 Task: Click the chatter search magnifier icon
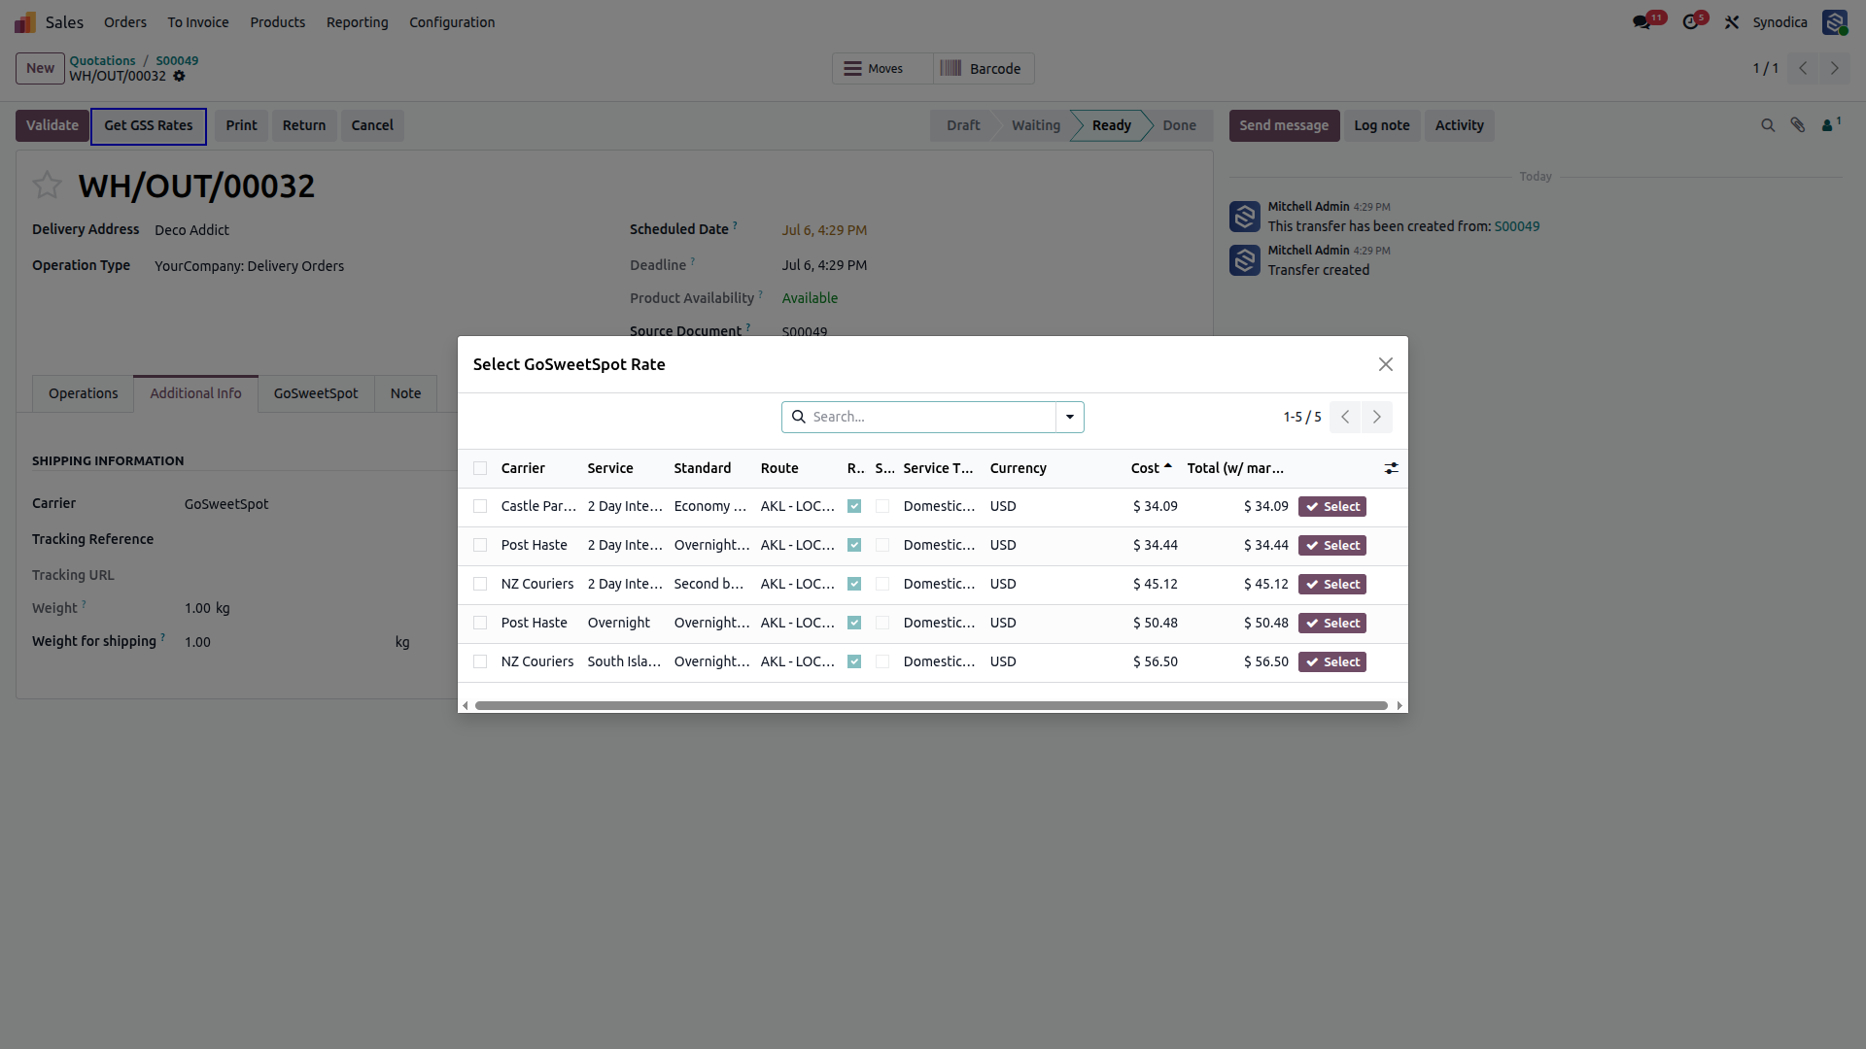pos(1768,125)
